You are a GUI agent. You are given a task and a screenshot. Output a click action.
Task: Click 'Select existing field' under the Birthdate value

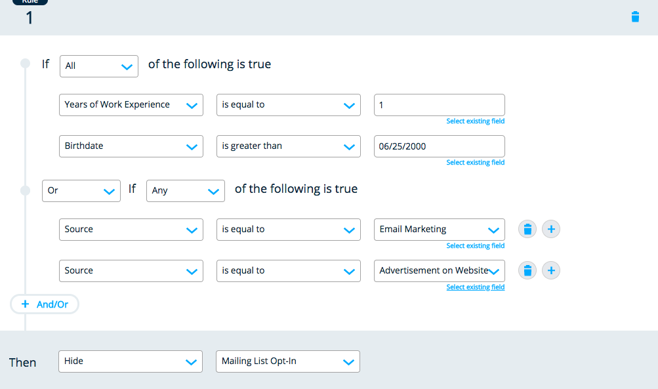coord(476,163)
